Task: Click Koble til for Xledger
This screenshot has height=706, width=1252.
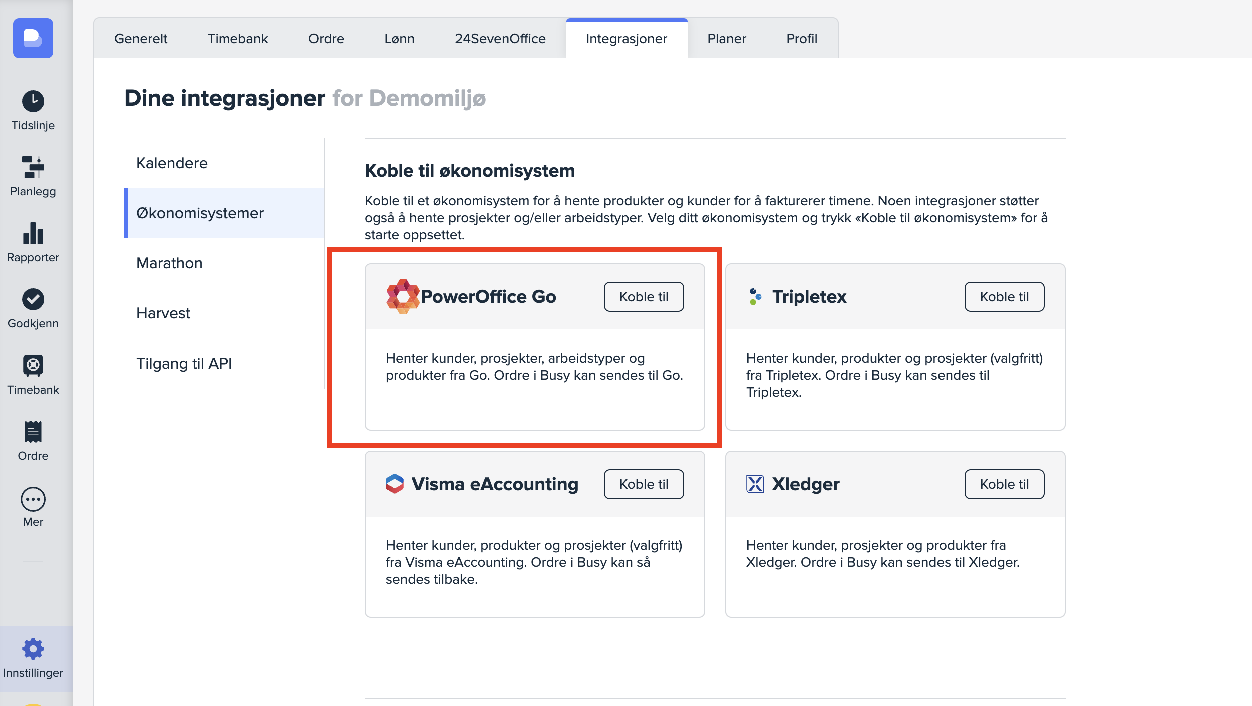Action: point(1004,484)
